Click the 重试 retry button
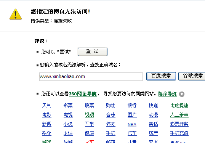Screen dimensions: 205x143 pyautogui.click(x=93, y=52)
